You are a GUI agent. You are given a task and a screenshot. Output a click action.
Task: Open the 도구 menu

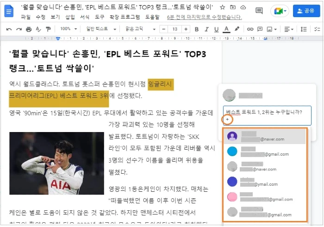[x=100, y=17]
